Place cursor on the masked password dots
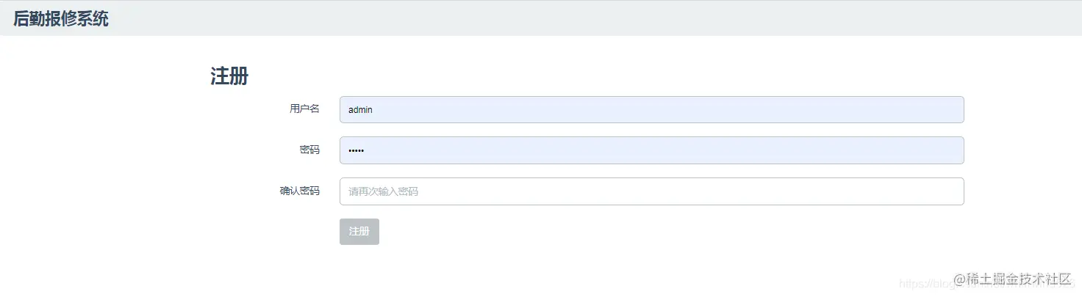 point(356,150)
